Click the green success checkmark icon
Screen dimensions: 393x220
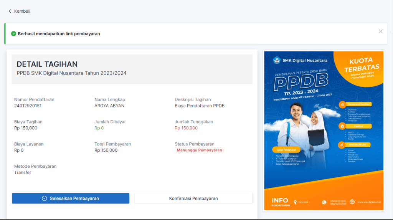[x=13, y=34]
